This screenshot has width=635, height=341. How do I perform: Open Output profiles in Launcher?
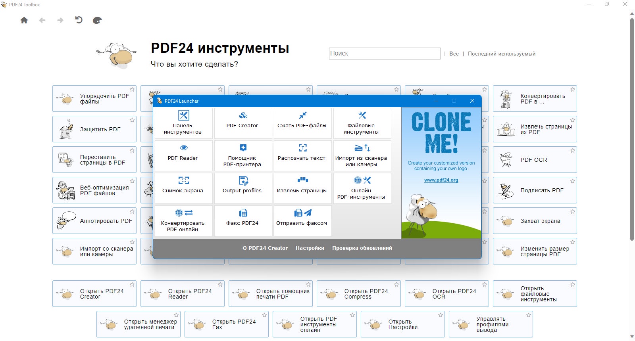click(243, 188)
